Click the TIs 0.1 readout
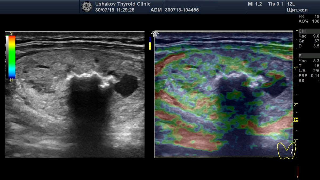The image size is (320, 180). coord(275,4)
